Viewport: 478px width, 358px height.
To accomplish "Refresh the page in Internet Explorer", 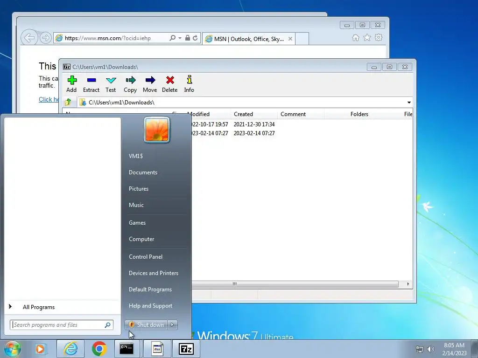I will click(195, 38).
